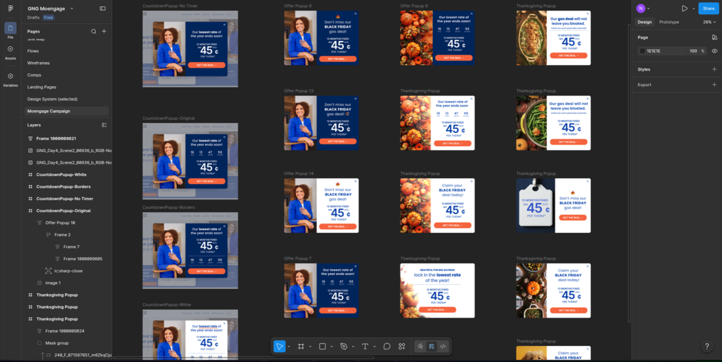Open the Pen tool options arrow
This screenshot has width=722, height=362.
[x=353, y=347]
